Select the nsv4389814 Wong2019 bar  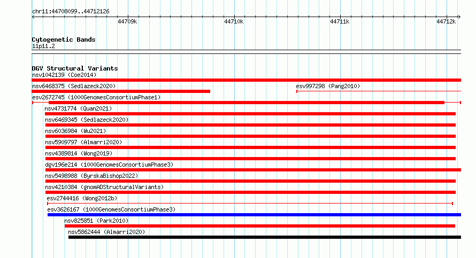pos(250,159)
